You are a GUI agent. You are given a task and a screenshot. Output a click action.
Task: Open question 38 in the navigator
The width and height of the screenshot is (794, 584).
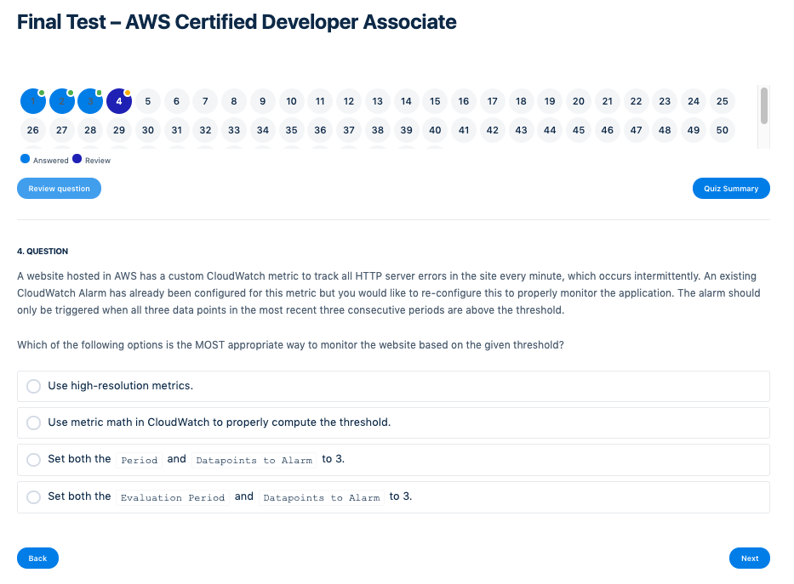tap(377, 130)
